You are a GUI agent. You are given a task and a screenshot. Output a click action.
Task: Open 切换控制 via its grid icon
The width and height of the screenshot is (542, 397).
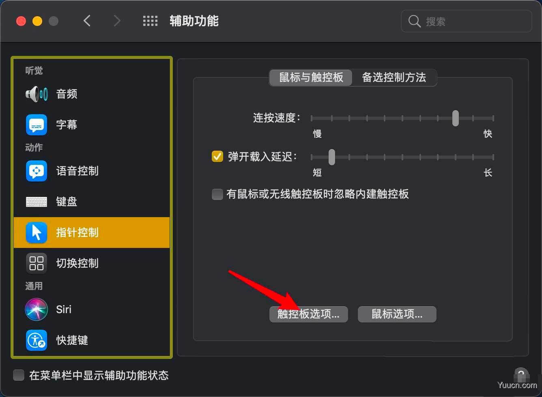point(37,263)
